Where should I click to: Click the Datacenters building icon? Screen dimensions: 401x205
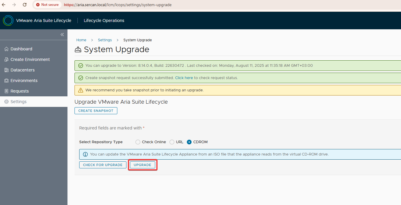pos(6,70)
